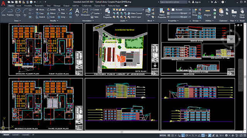Click Make Current layer button

click(x=135, y=13)
